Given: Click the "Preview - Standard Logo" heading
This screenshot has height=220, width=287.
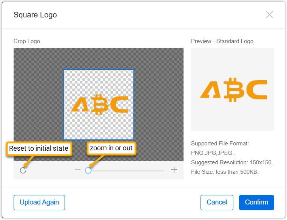Looking at the screenshot, I should [222, 41].
